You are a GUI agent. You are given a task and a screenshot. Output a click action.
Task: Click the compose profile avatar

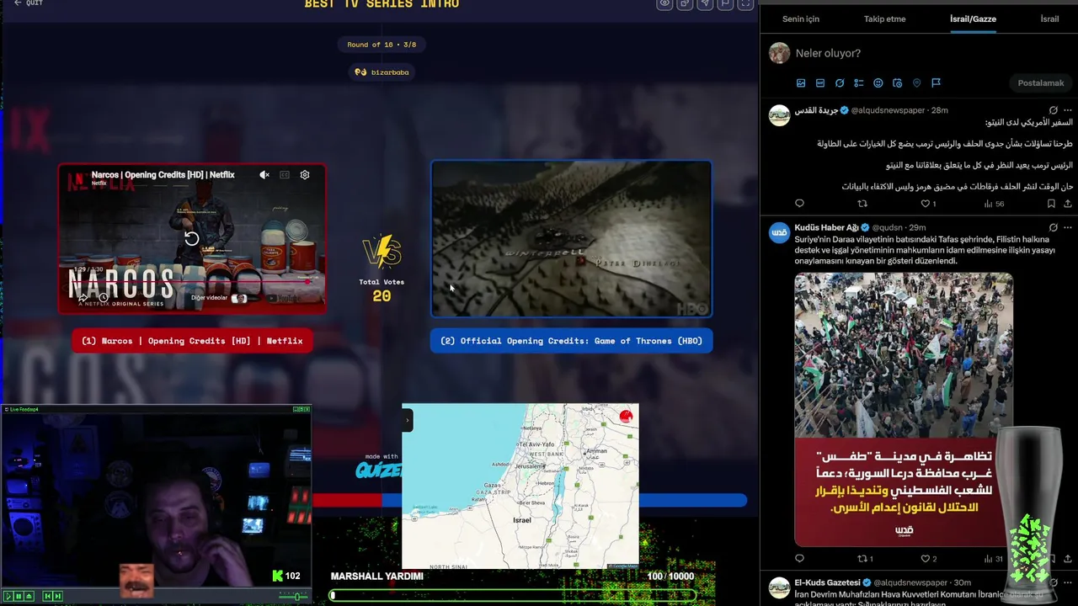tap(780, 53)
